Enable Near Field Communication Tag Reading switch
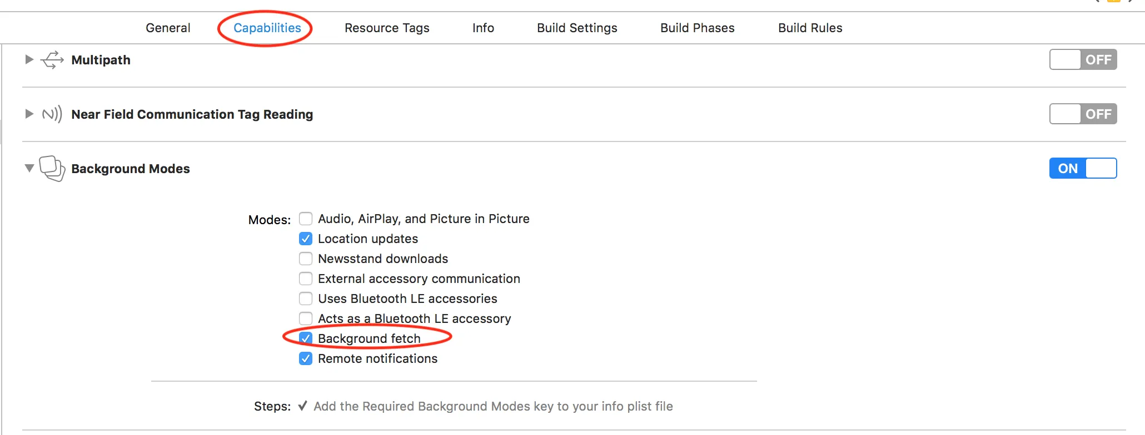The image size is (1145, 435). click(1083, 114)
